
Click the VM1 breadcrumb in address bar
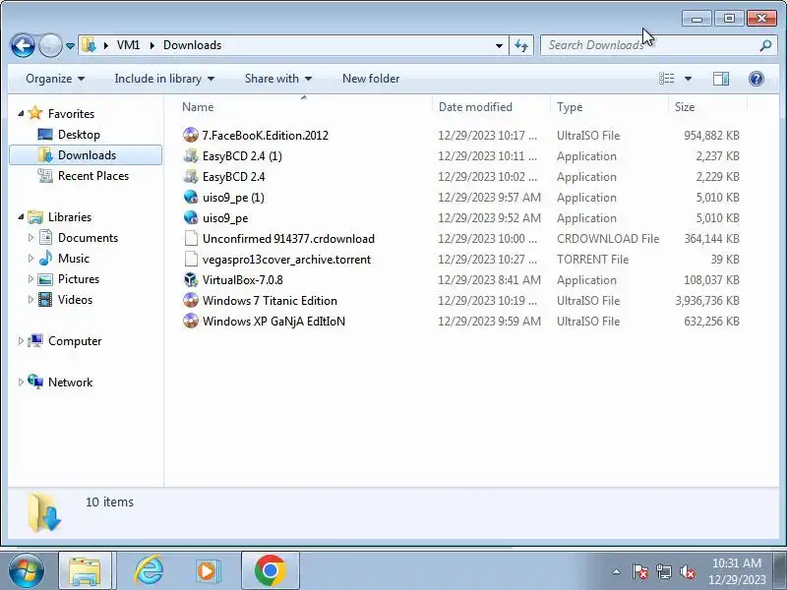point(128,45)
